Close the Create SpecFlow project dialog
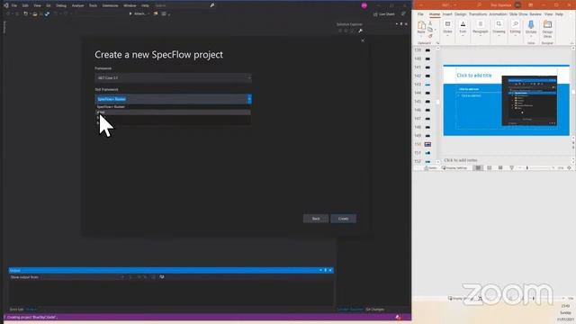The height and width of the screenshot is (324, 576). pyautogui.click(x=363, y=40)
